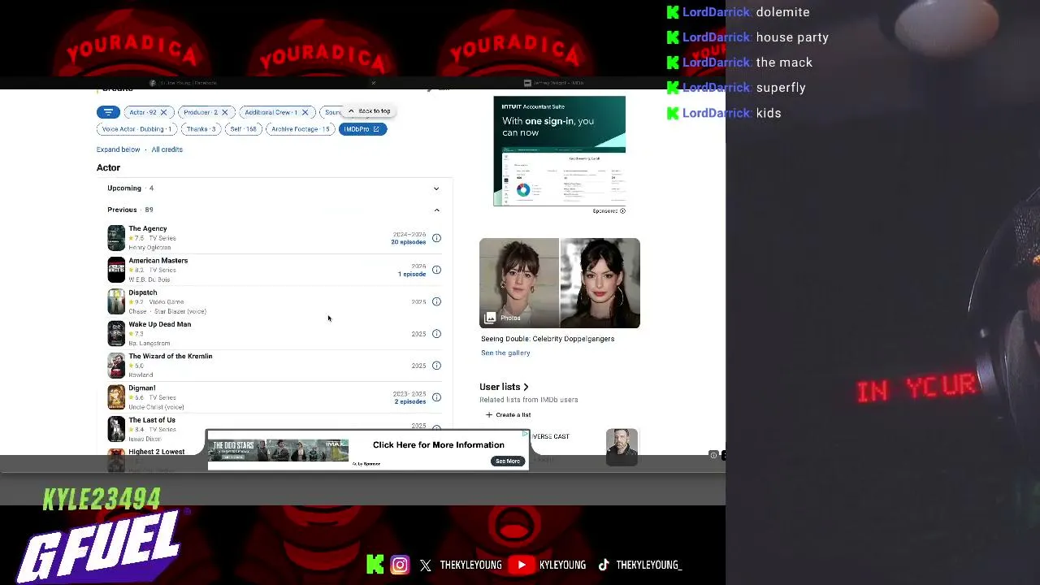This screenshot has width=1040, height=585.
Task: Show info for Wake Up Dead Man
Action: tap(436, 334)
